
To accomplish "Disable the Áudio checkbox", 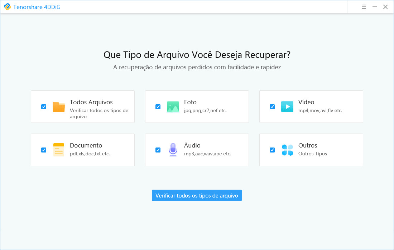I will click(158, 150).
